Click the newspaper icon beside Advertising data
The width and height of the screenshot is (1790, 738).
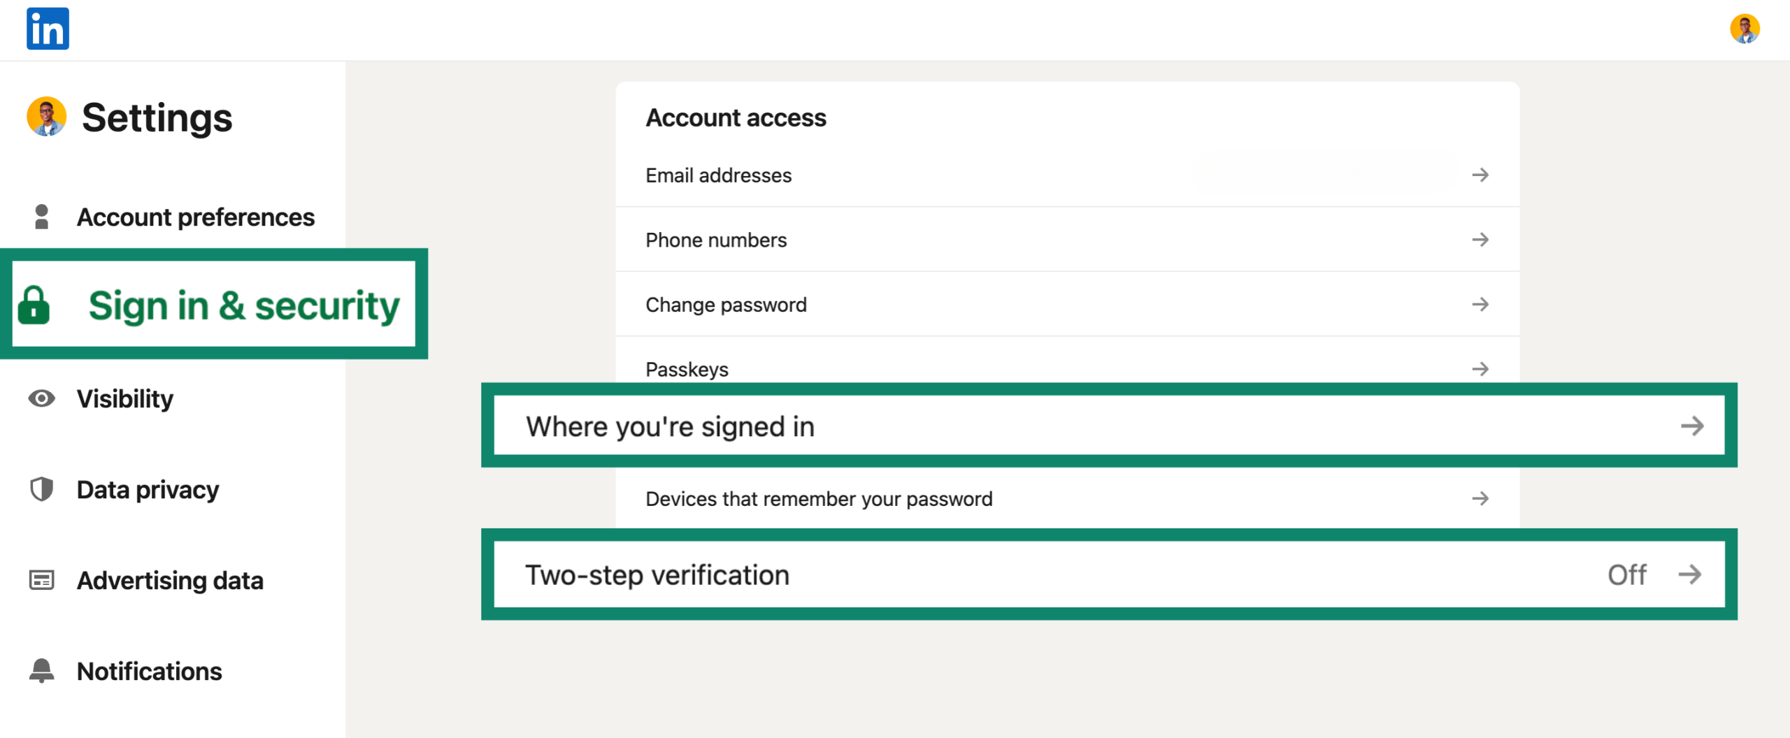[41, 580]
